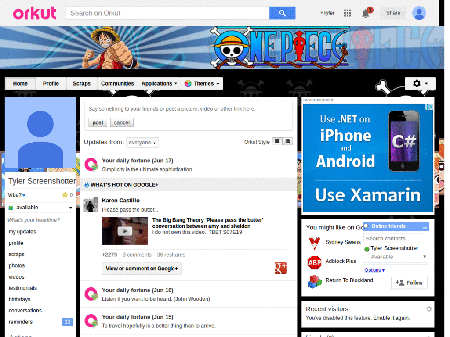
Task: Open birthdays in sidebar
Action: (x=19, y=299)
